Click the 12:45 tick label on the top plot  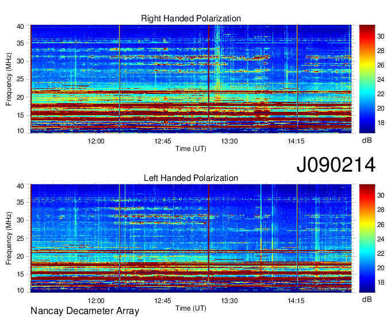coord(163,141)
